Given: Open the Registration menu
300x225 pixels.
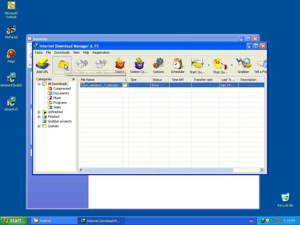Looking at the screenshot, I should tap(101, 52).
